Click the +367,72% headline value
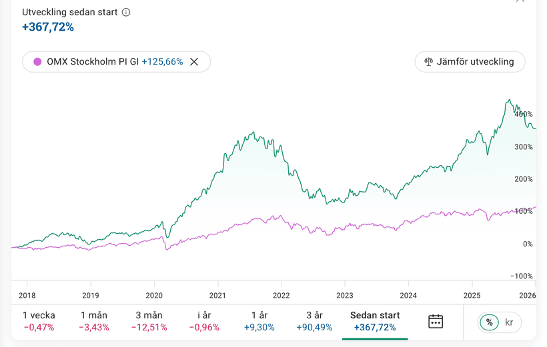Image resolution: width=547 pixels, height=347 pixels. (48, 27)
